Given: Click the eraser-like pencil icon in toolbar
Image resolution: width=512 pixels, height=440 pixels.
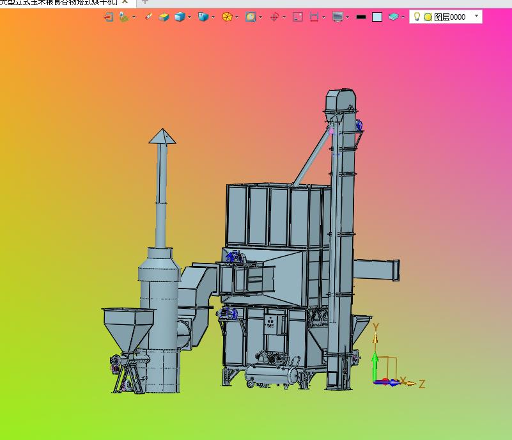Looking at the screenshot, I should 148,17.
